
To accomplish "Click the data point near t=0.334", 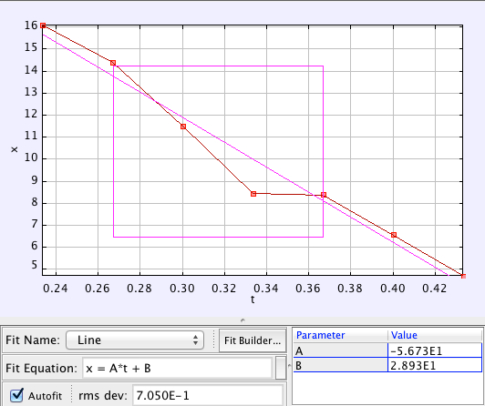I will (x=253, y=194).
